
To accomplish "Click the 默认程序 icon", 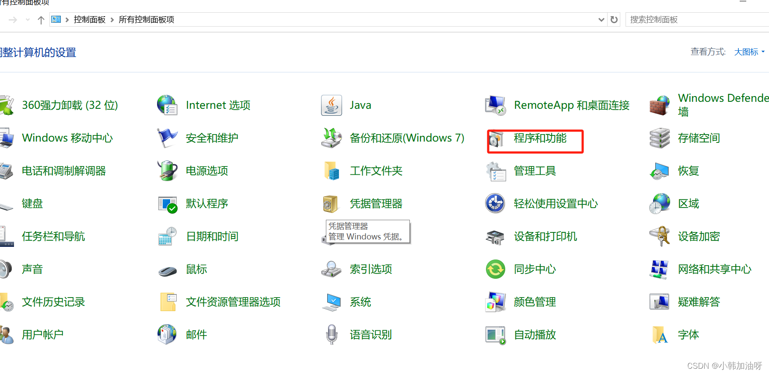I will 167,204.
